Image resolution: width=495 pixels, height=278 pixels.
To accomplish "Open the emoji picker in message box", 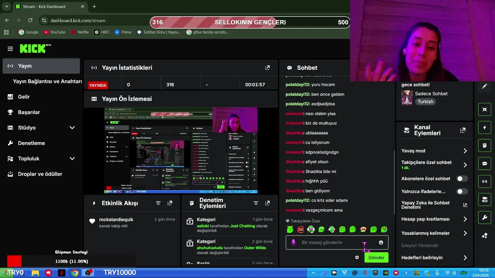I will [x=381, y=242].
